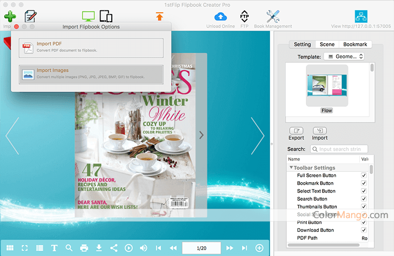This screenshot has height=256, width=394.
Task: Go to previous page double-arrow
Action: [x=173, y=248]
